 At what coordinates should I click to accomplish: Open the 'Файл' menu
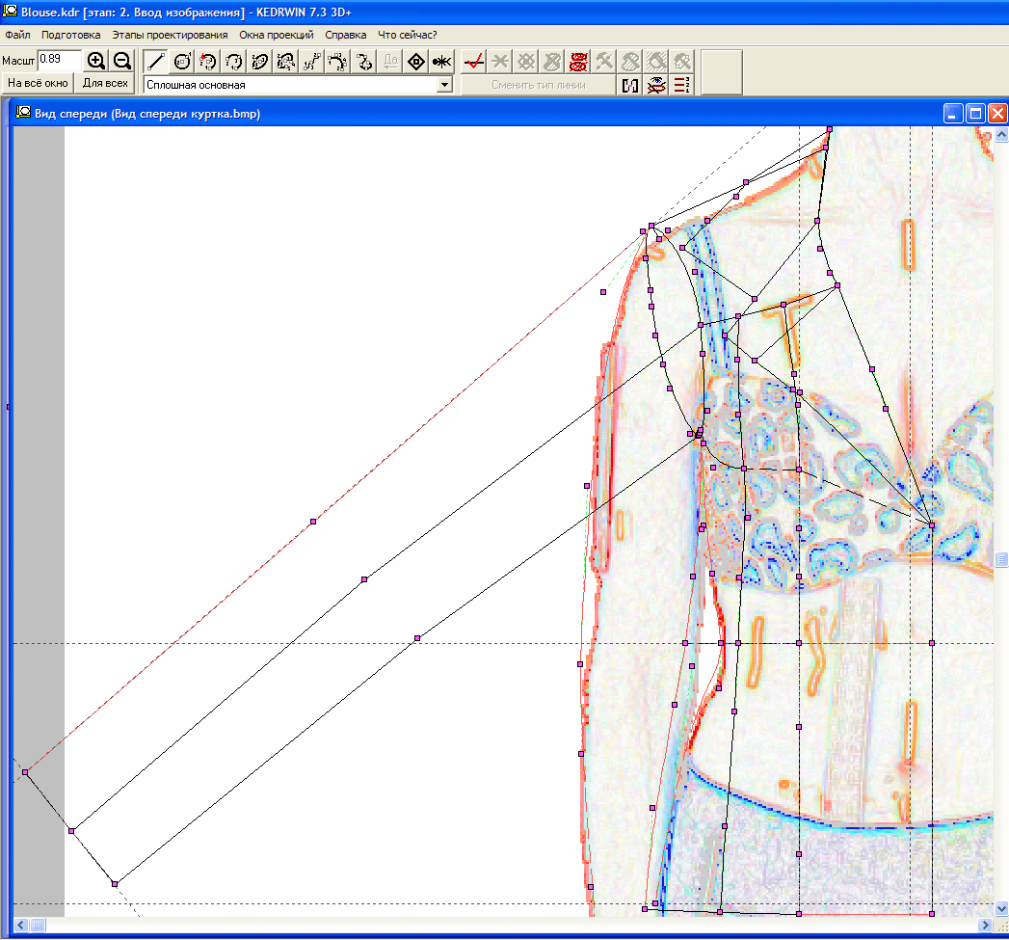click(17, 35)
